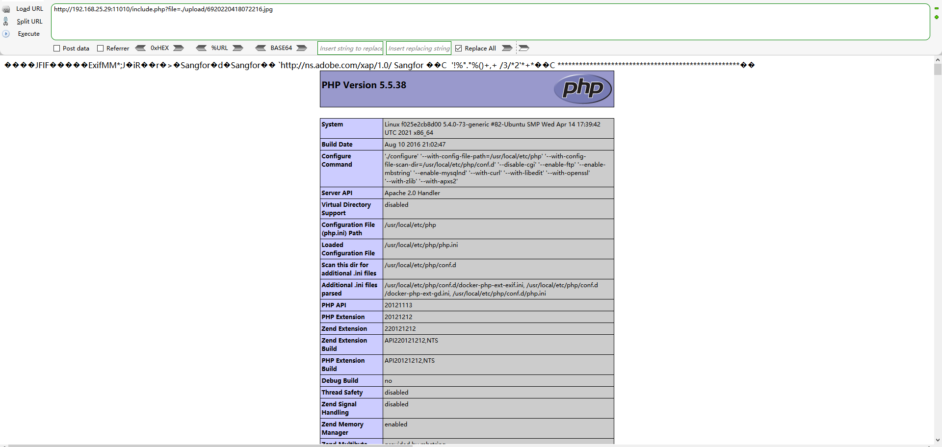Click the vertical scrollbar thumb
Viewport: 942px width, 447px height.
938,70
